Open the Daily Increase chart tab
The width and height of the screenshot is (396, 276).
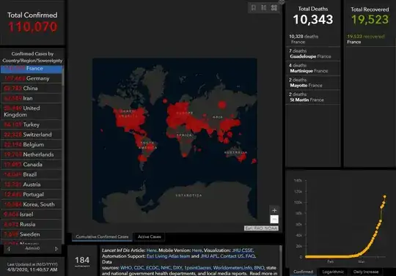[366, 272]
